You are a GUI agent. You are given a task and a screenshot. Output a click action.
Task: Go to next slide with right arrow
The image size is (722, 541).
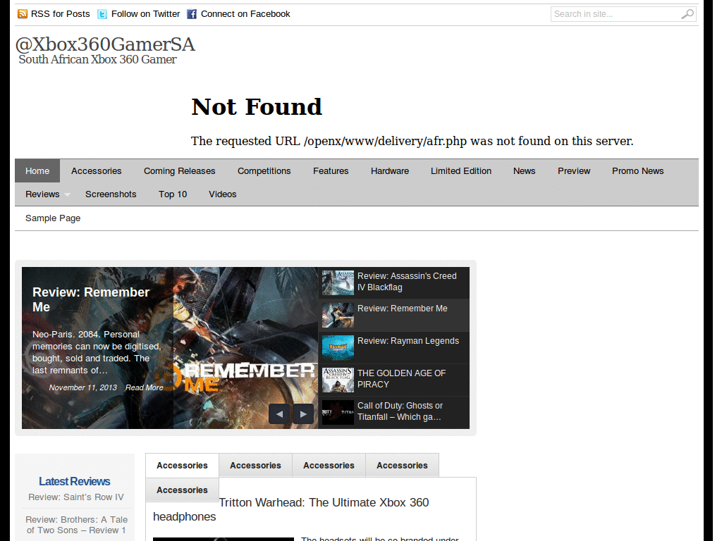point(303,414)
